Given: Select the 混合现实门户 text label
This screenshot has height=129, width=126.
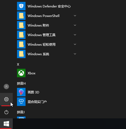Looking at the screenshot, I should (x=37, y=102).
